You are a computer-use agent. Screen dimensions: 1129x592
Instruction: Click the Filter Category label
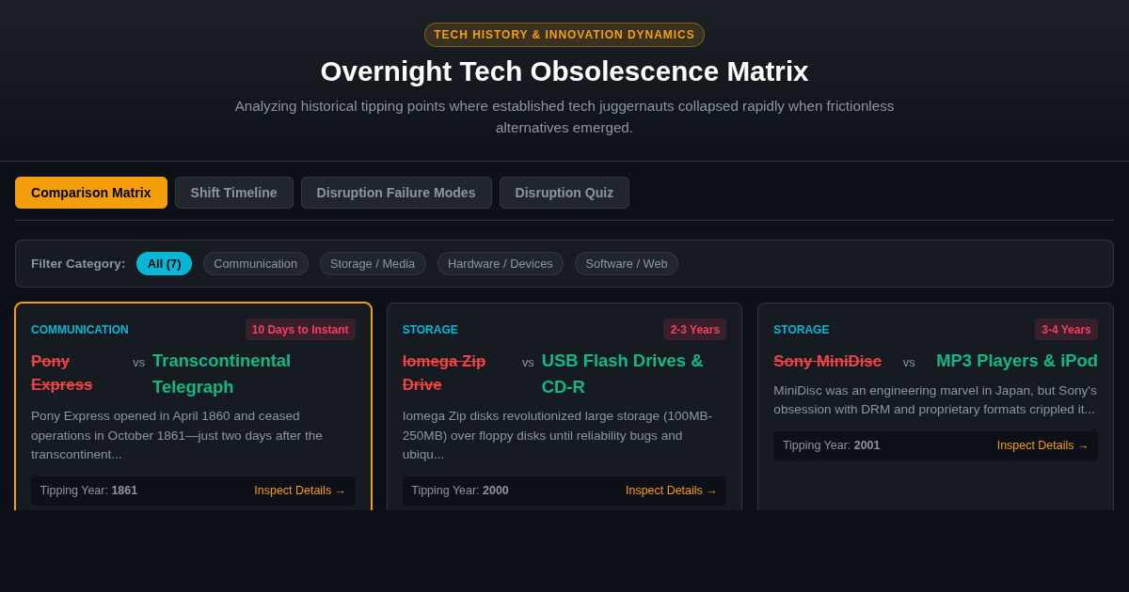click(x=78, y=264)
